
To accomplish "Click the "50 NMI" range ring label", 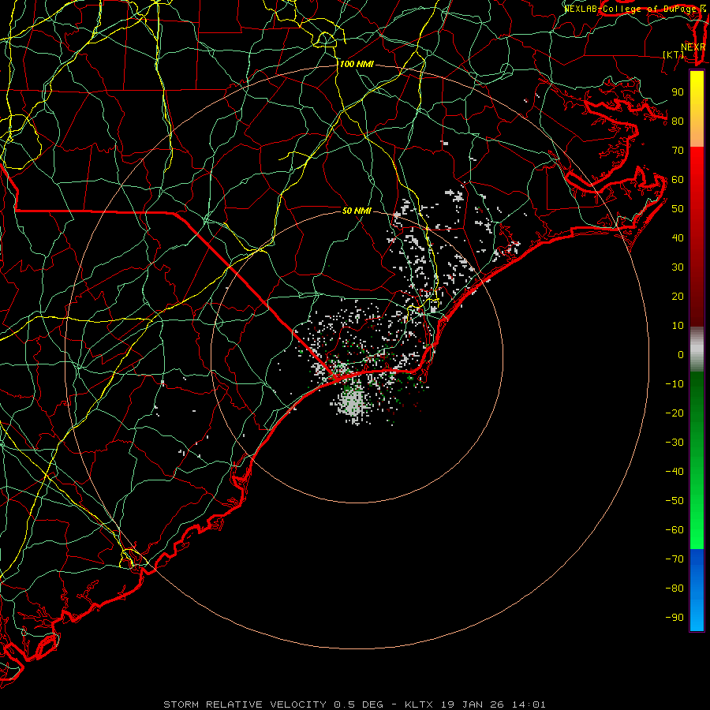I will tap(357, 211).
